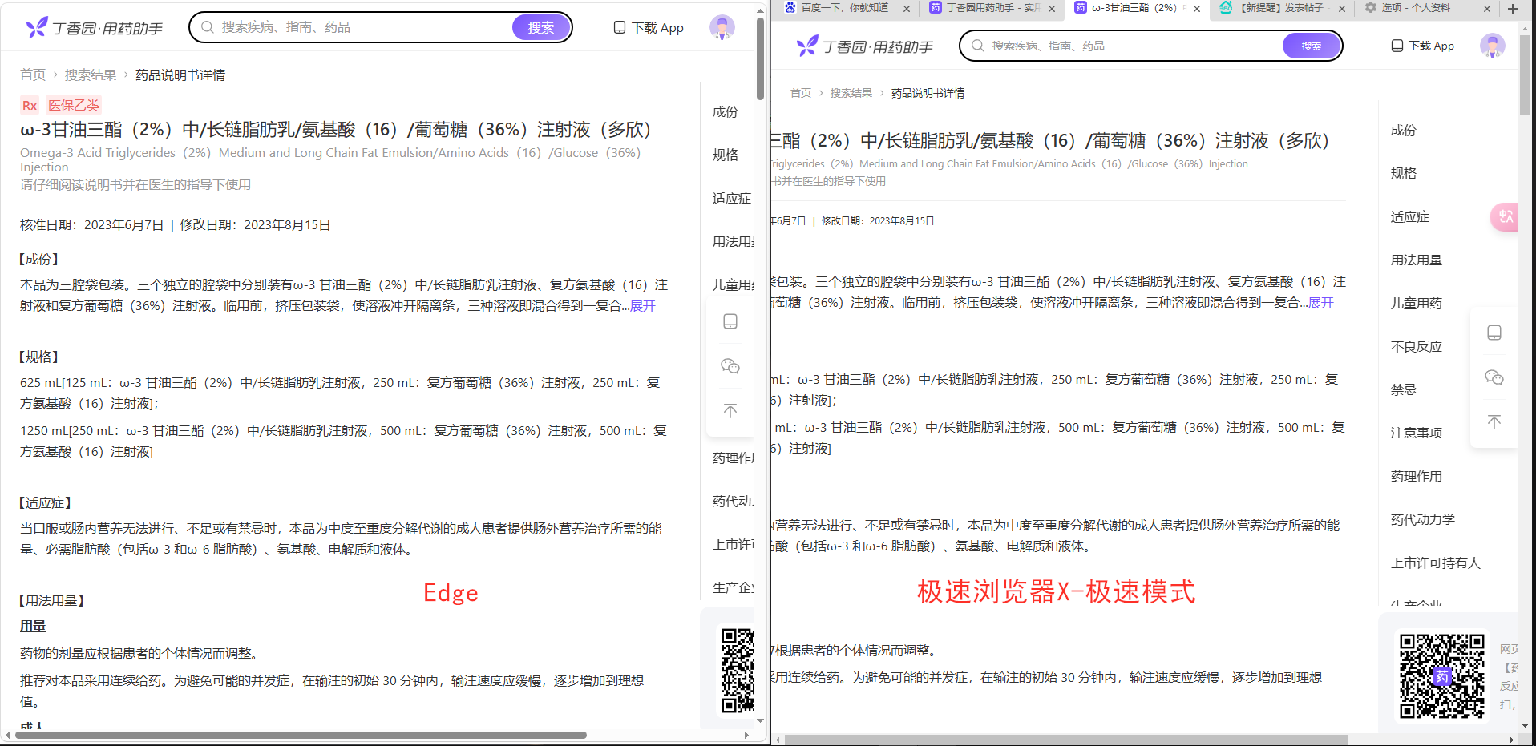
Task: Jump to 规格 in 极速浏览器 sidebar
Action: (1404, 174)
